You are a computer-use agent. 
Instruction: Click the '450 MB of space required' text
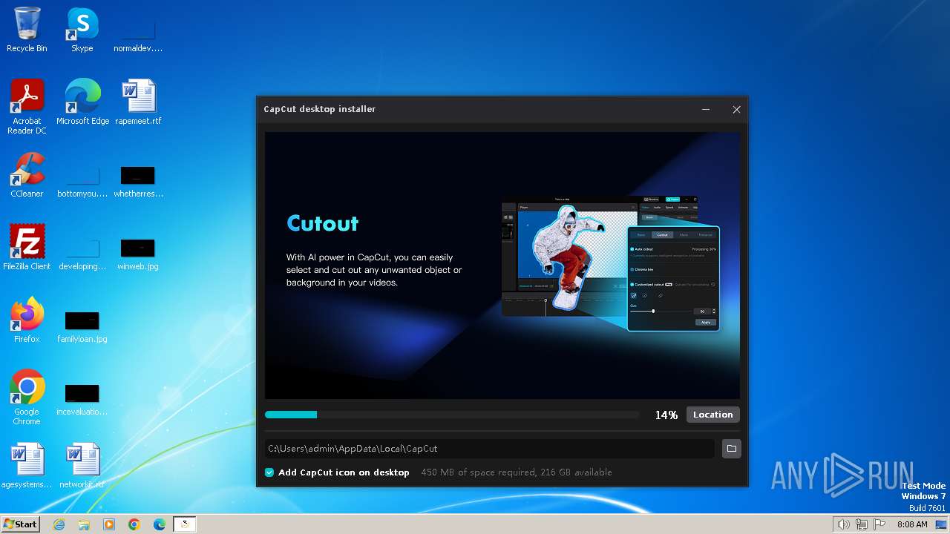click(x=478, y=472)
